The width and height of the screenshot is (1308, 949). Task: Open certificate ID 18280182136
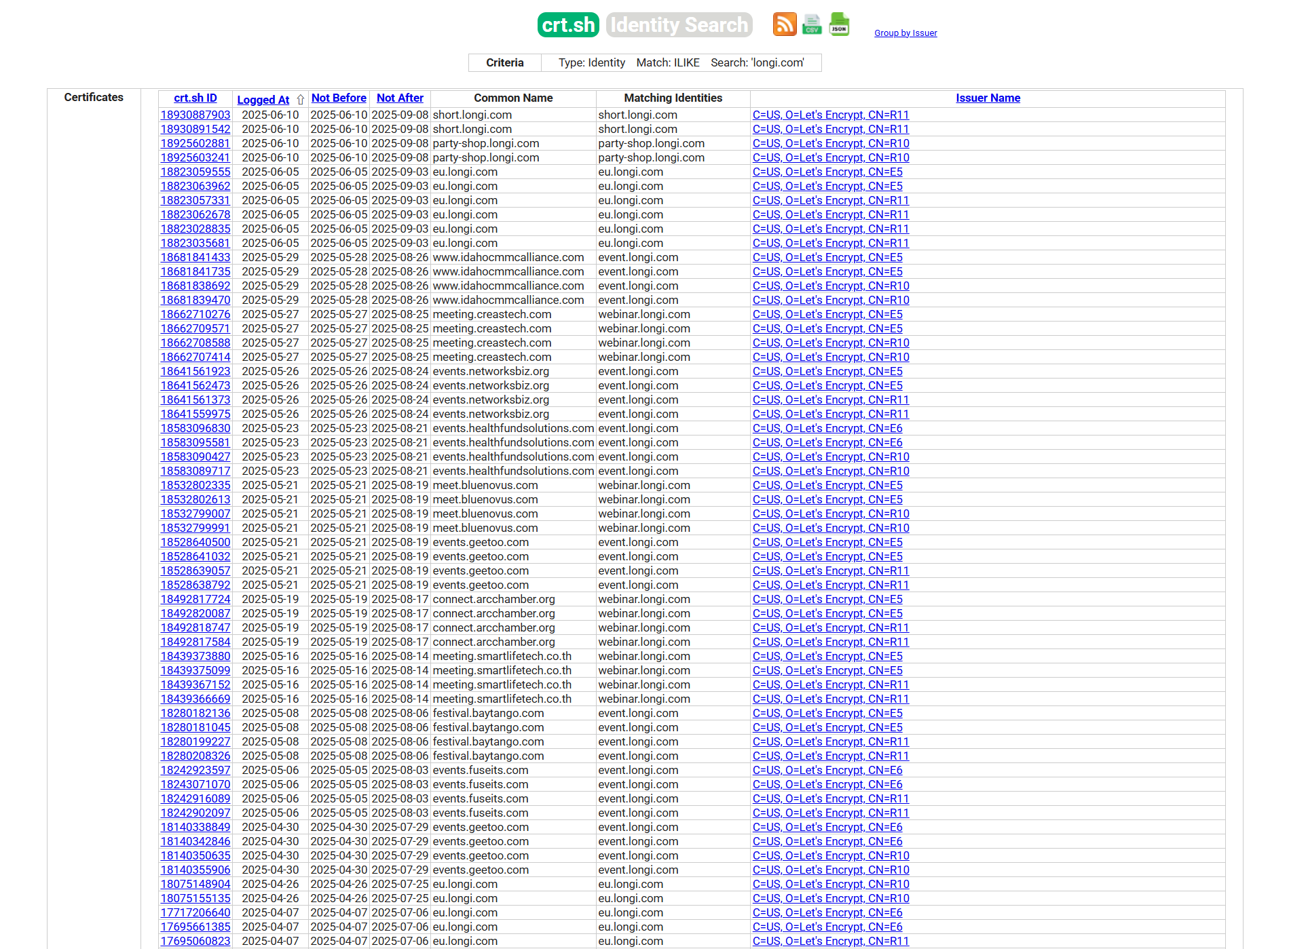[x=195, y=713]
